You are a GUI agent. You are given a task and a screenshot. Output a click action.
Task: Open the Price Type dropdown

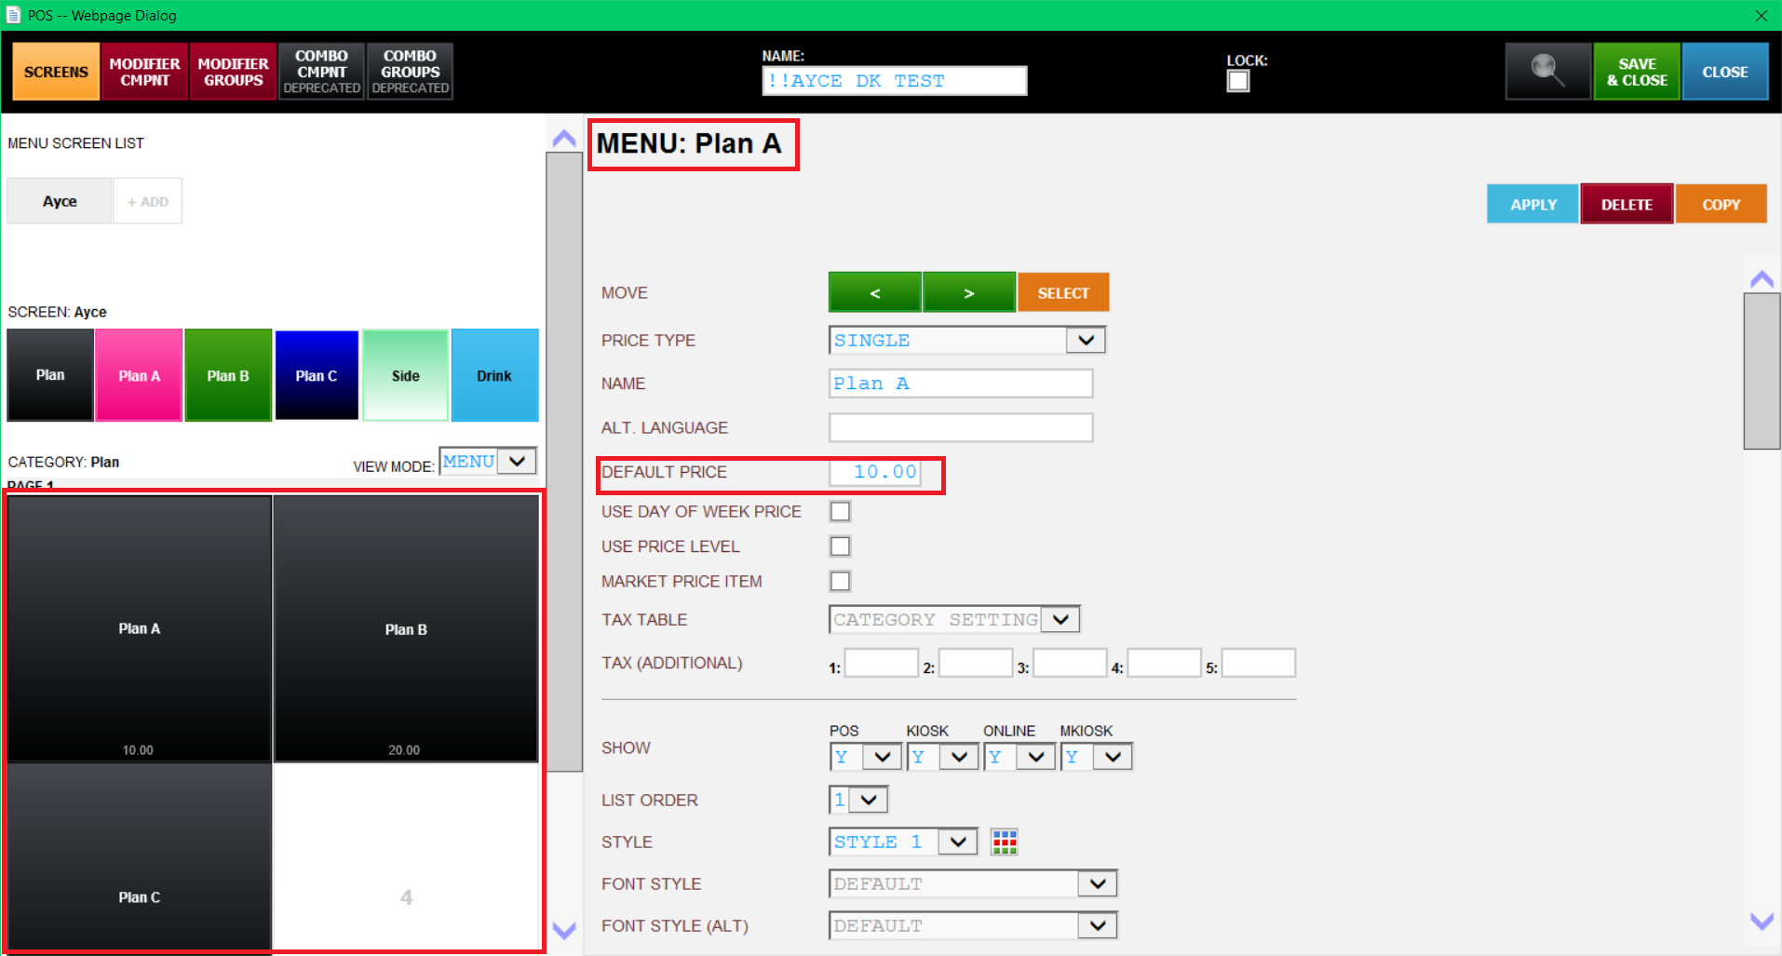click(x=966, y=340)
